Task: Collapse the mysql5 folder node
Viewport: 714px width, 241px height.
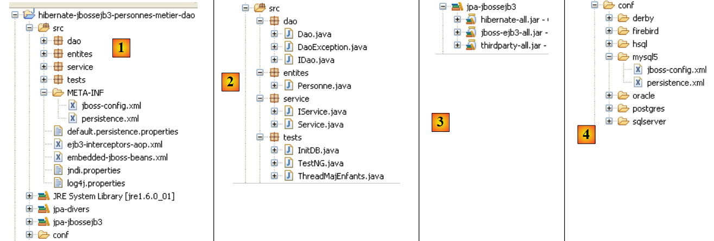Action: click(609, 56)
